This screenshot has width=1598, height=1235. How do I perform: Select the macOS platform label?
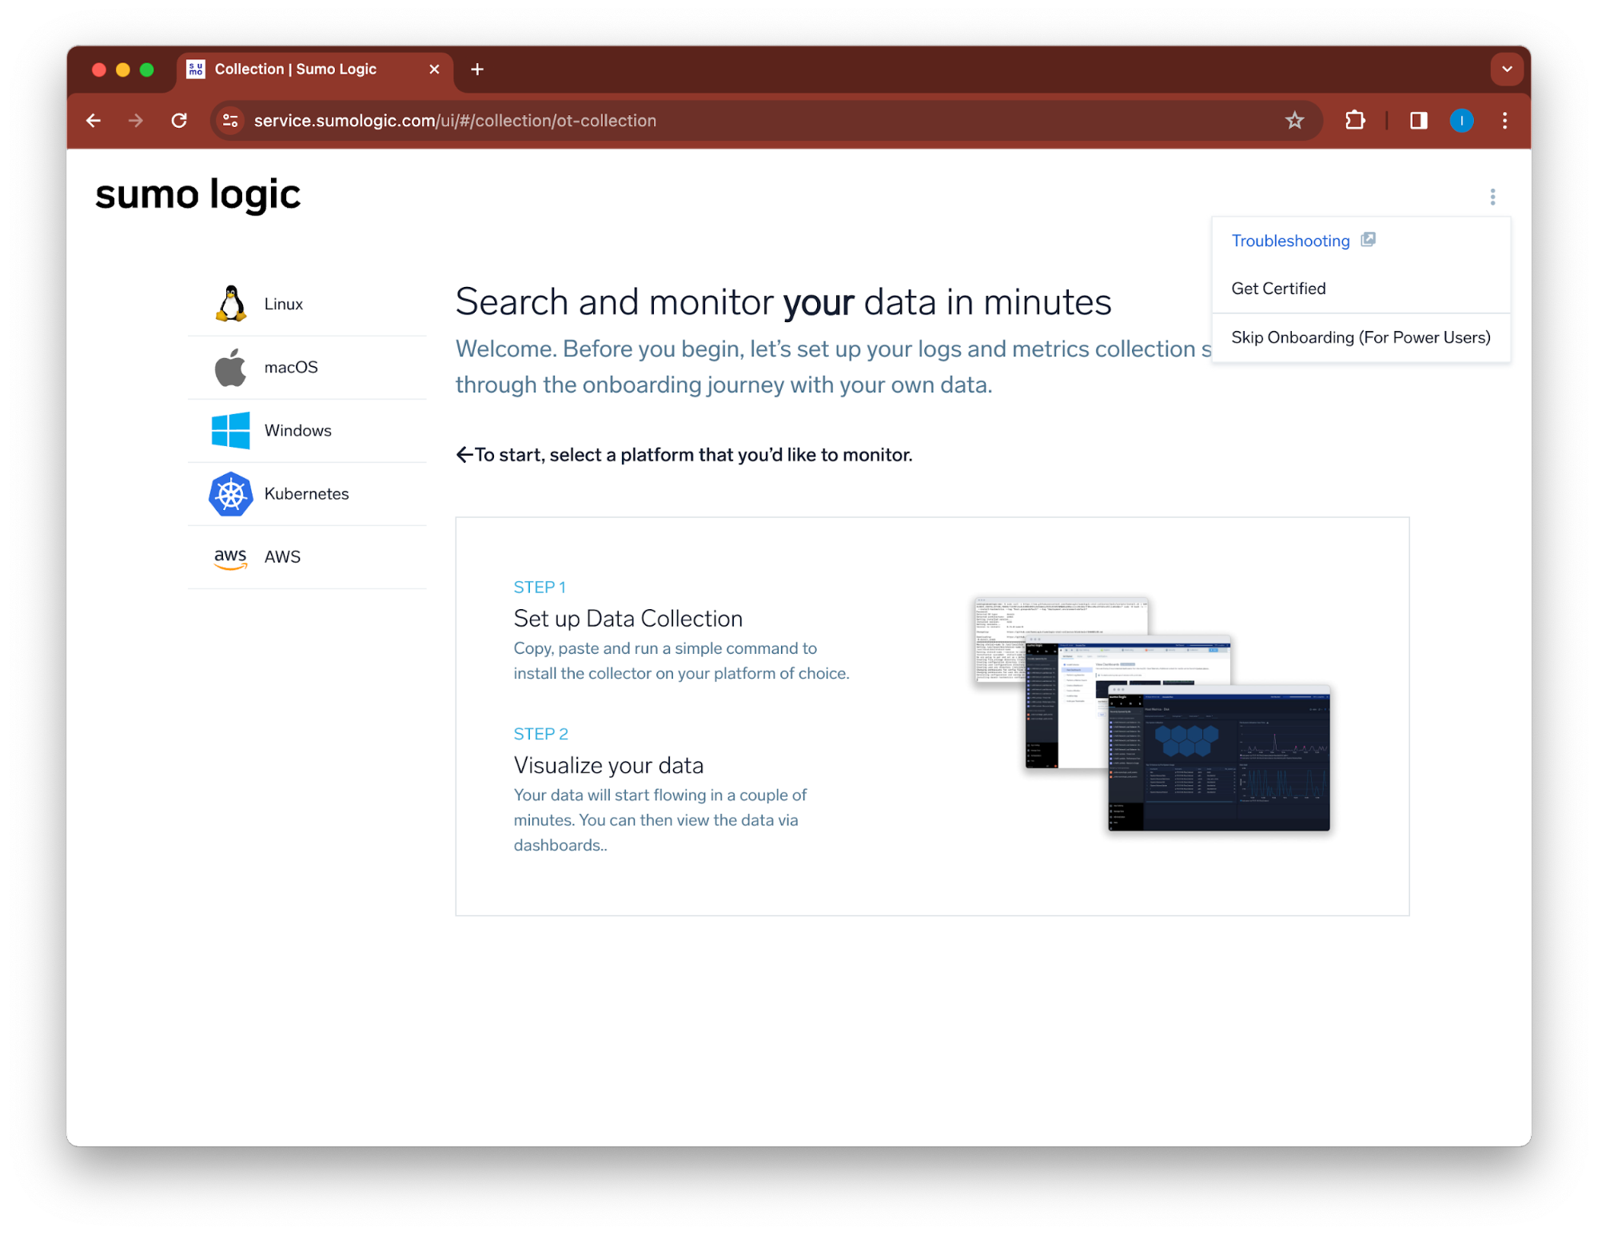[291, 367]
